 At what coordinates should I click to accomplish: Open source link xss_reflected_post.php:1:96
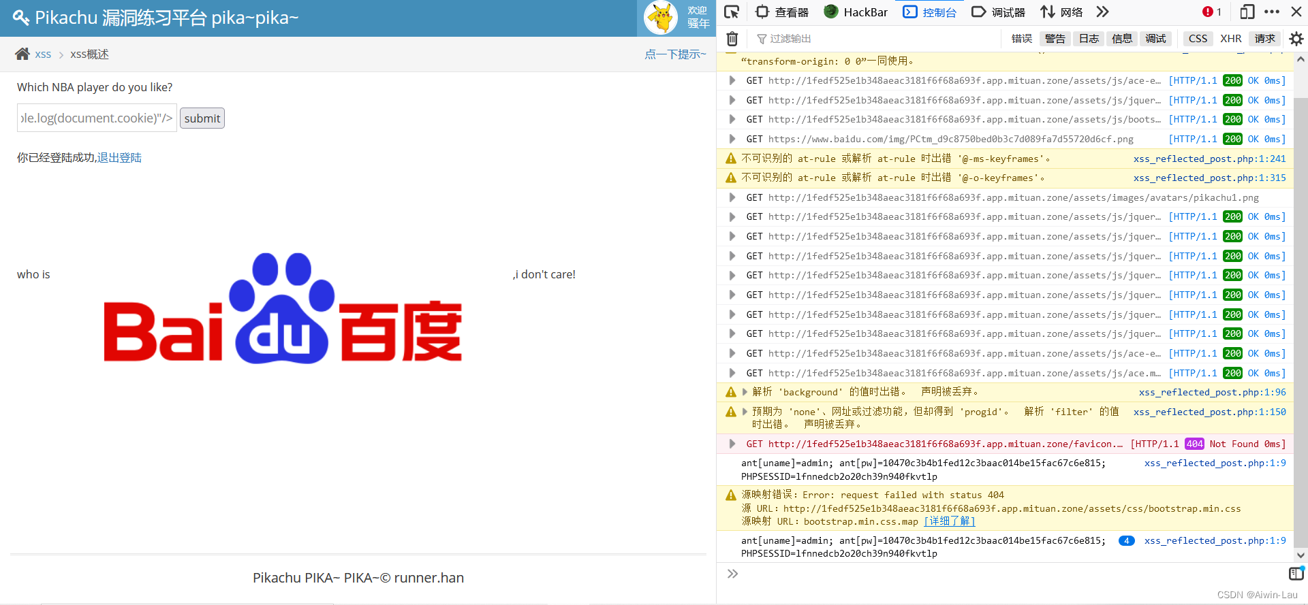coord(1212,392)
